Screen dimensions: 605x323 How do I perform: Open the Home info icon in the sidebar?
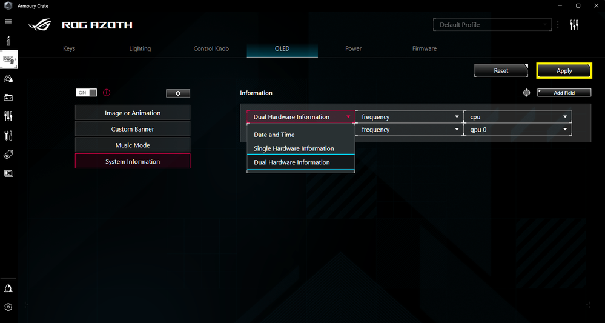pos(8,40)
